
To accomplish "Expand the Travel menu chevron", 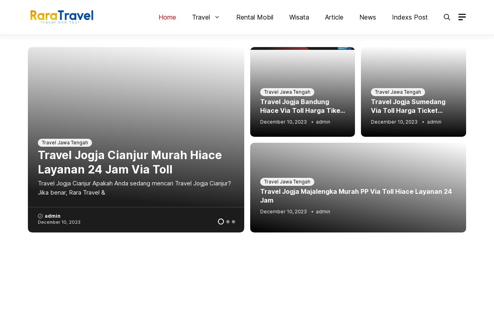I will tap(217, 17).
